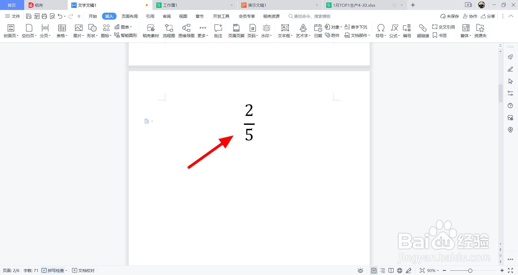The height and width of the screenshot is (275, 518).
Task: Toggle fullscreen display icon in status bar
Action: 510,270
